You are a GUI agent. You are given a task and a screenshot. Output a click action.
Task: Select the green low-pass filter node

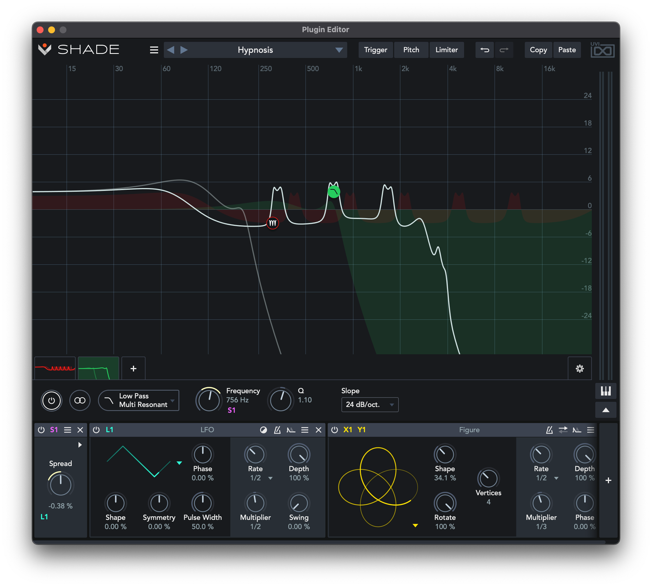click(334, 191)
